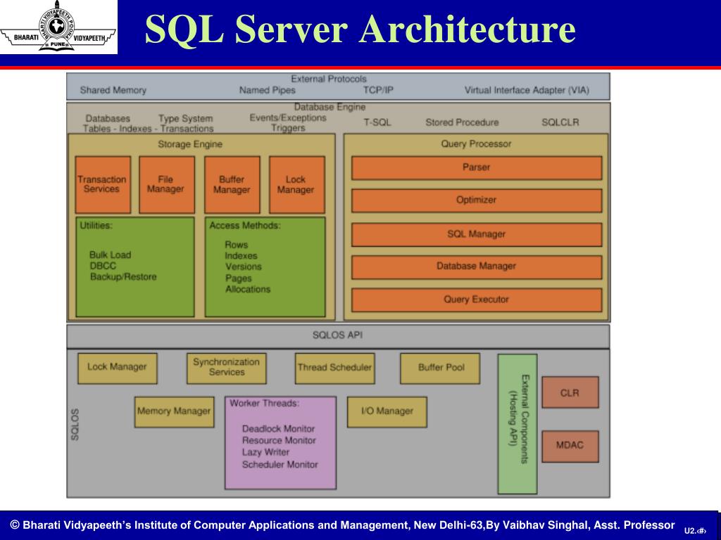
Task: Select the TCP/IP protocol label
Action: tap(378, 90)
